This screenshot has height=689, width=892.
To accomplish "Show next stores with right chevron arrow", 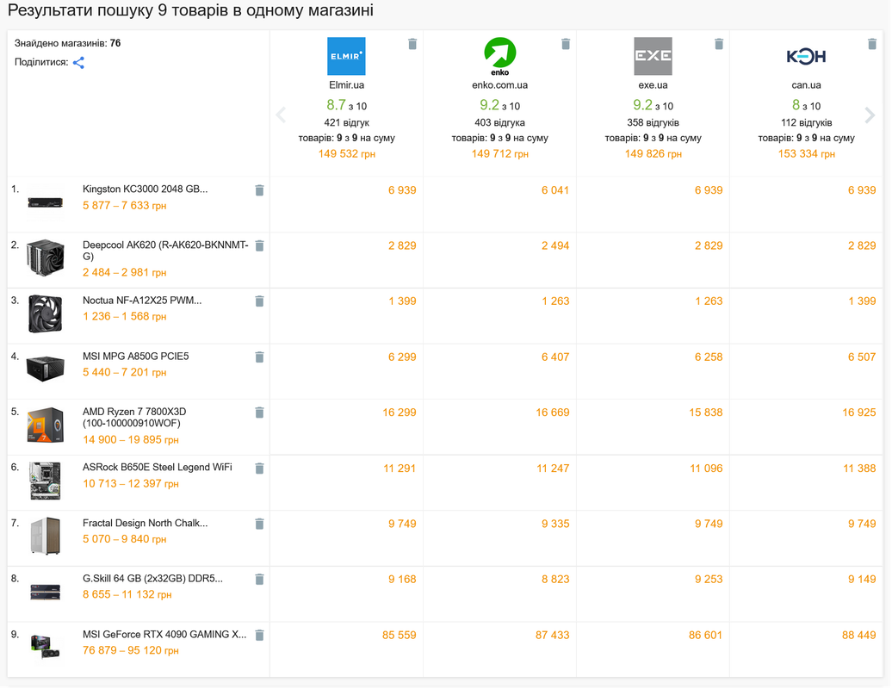I will click(870, 115).
